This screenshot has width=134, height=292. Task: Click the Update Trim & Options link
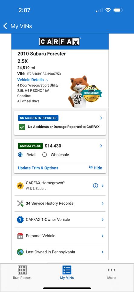38,168
